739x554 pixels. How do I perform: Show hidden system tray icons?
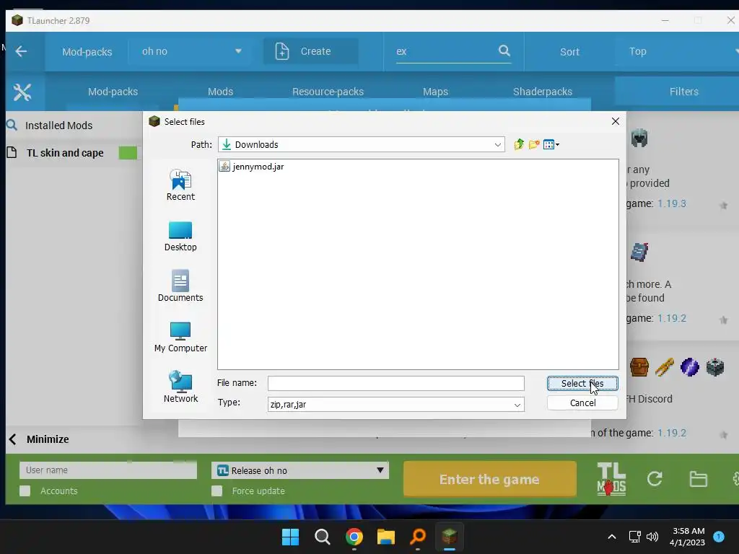(x=612, y=537)
